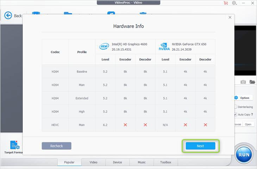Switch to the Music tab
257x169 pixels.
(142, 162)
